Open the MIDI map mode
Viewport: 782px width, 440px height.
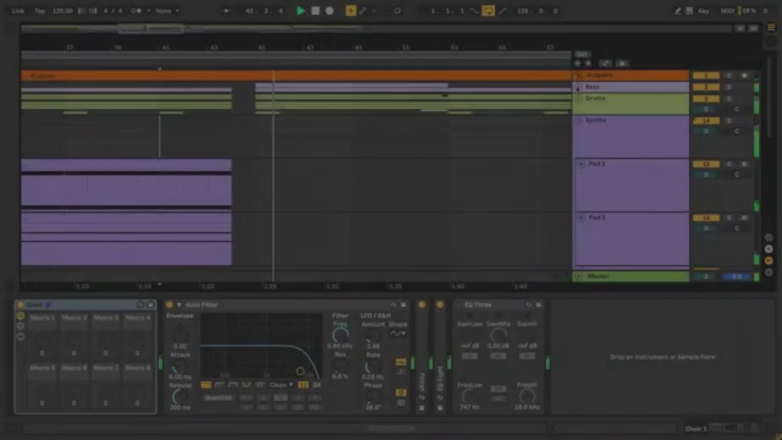tap(727, 11)
